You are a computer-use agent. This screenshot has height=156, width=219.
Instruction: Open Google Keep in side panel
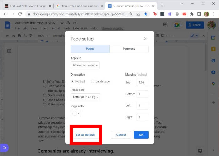click(x=213, y=49)
